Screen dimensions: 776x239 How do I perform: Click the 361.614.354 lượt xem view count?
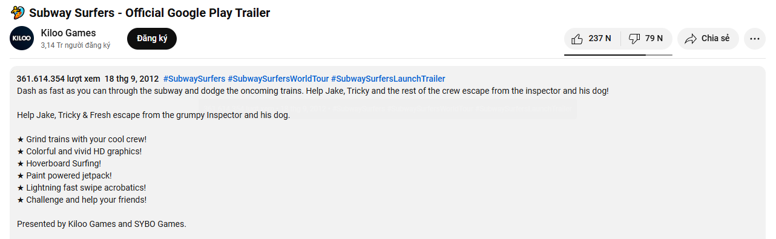[59, 79]
